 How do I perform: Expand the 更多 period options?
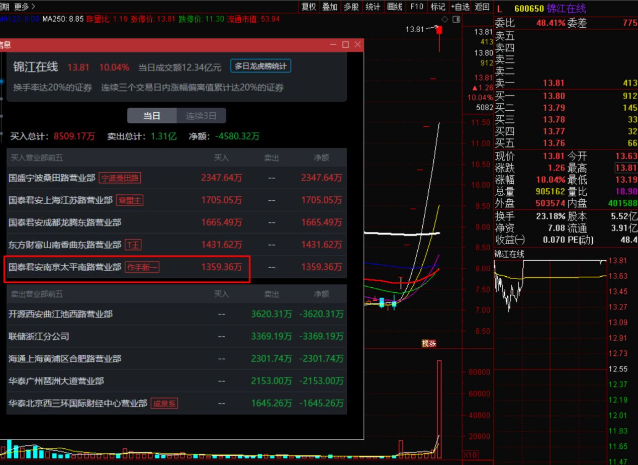point(25,7)
